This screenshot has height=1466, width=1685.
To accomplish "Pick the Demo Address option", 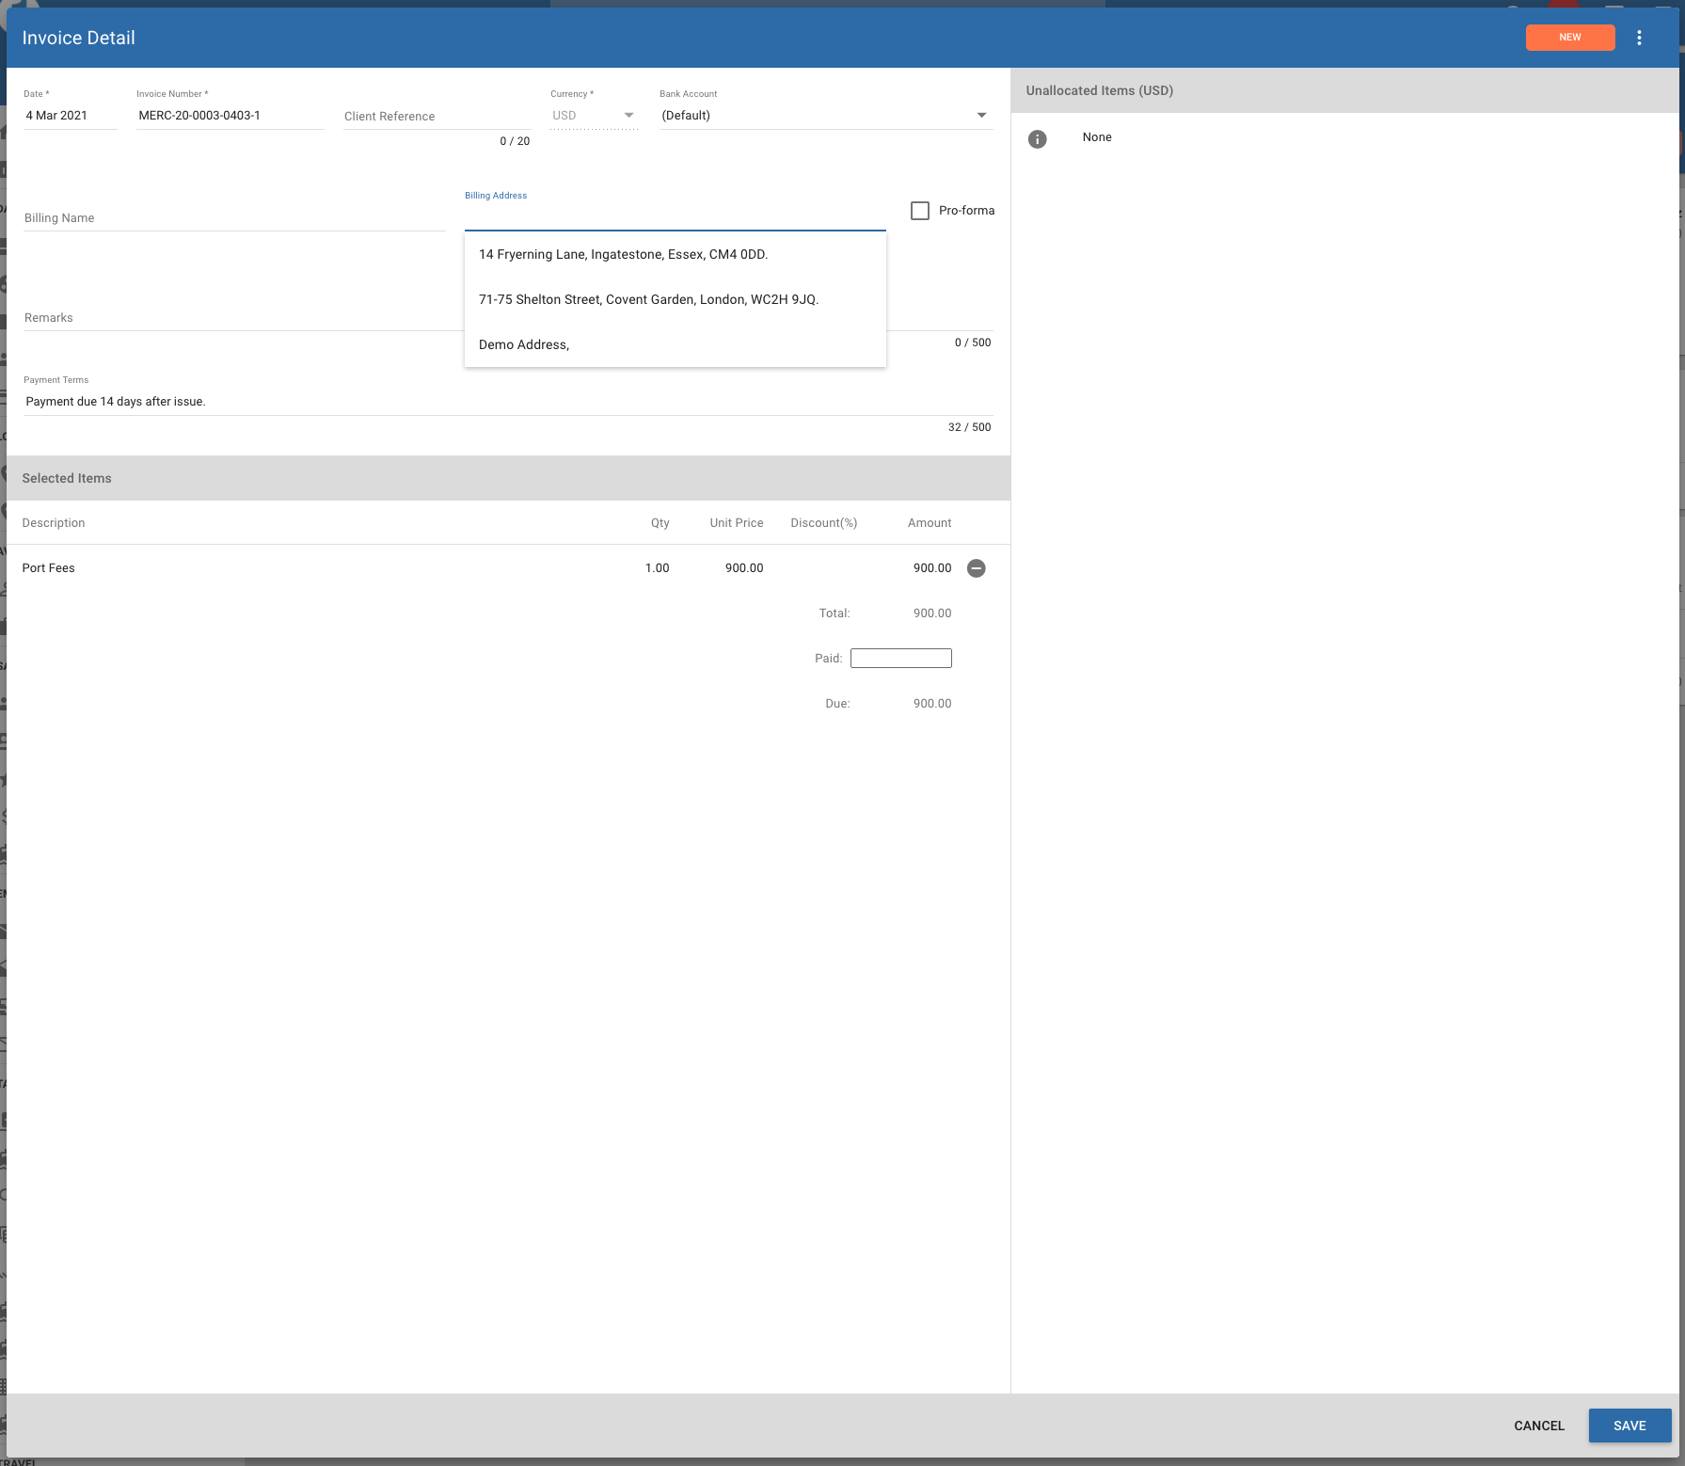I will click(676, 344).
